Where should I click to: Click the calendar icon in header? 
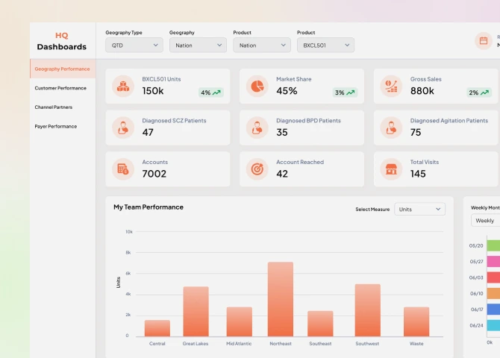click(x=483, y=41)
